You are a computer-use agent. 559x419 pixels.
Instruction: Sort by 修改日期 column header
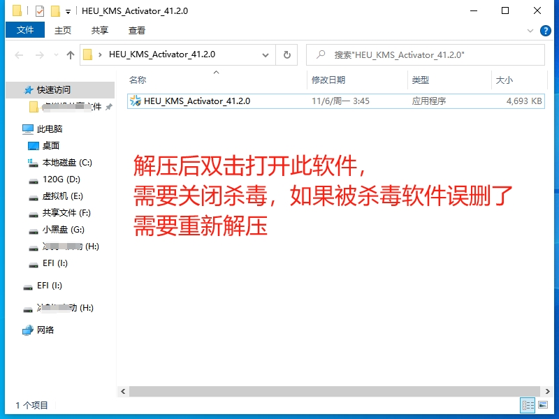click(x=328, y=80)
